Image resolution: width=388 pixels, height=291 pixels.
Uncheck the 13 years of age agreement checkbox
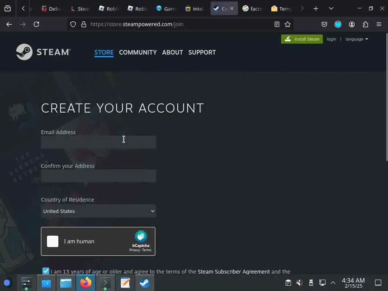(46, 271)
